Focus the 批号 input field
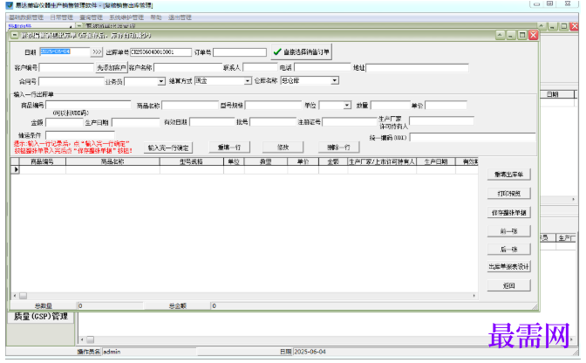Image resolution: width=586 pixels, height=363 pixels. [x=273, y=122]
